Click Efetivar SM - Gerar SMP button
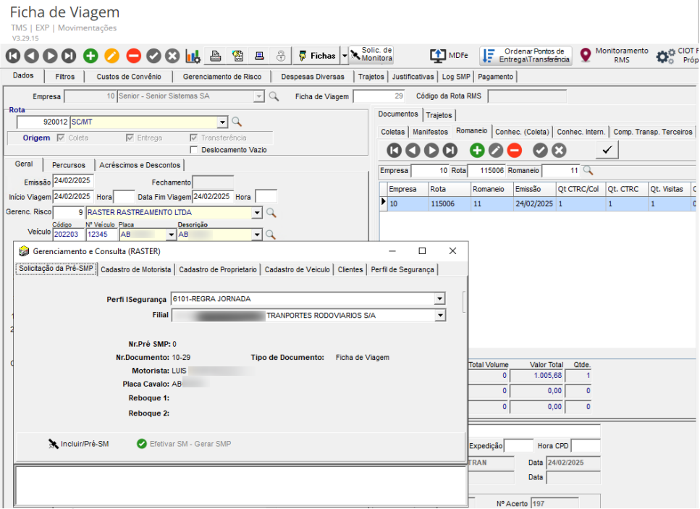This screenshot has width=700, height=509. point(184,444)
